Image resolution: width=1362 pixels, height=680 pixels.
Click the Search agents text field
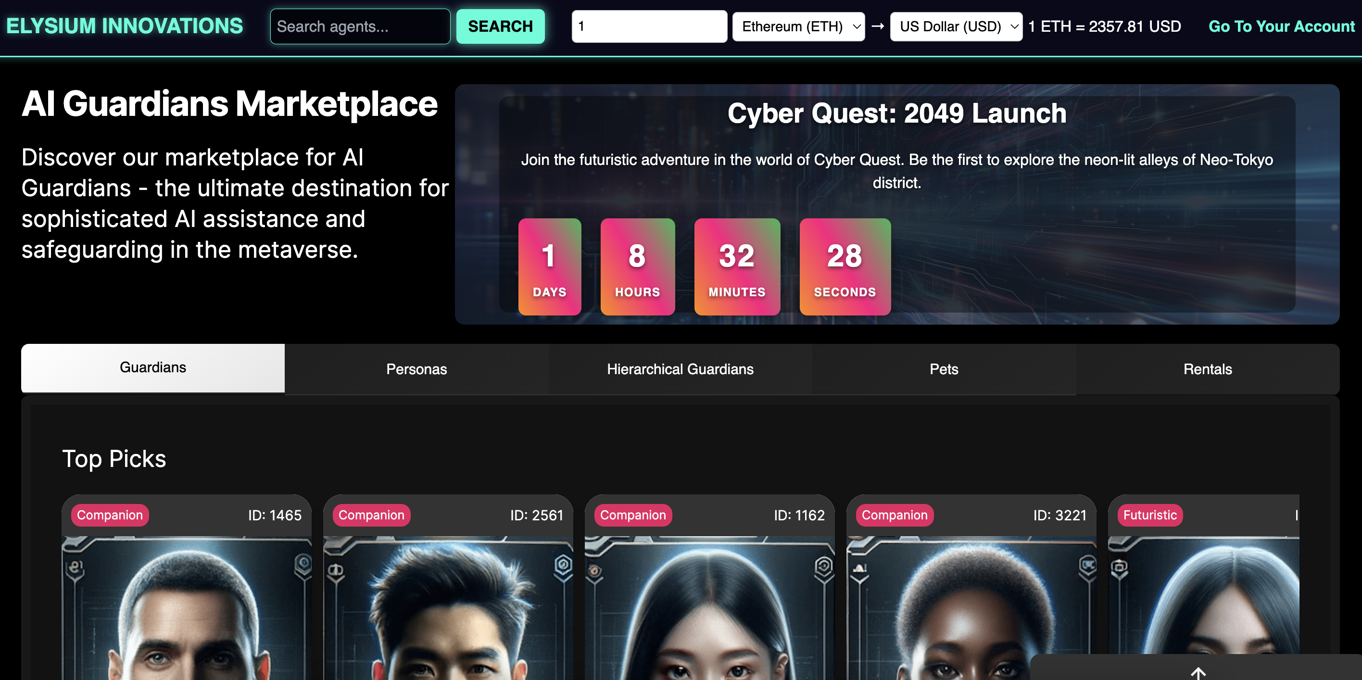[x=360, y=26]
